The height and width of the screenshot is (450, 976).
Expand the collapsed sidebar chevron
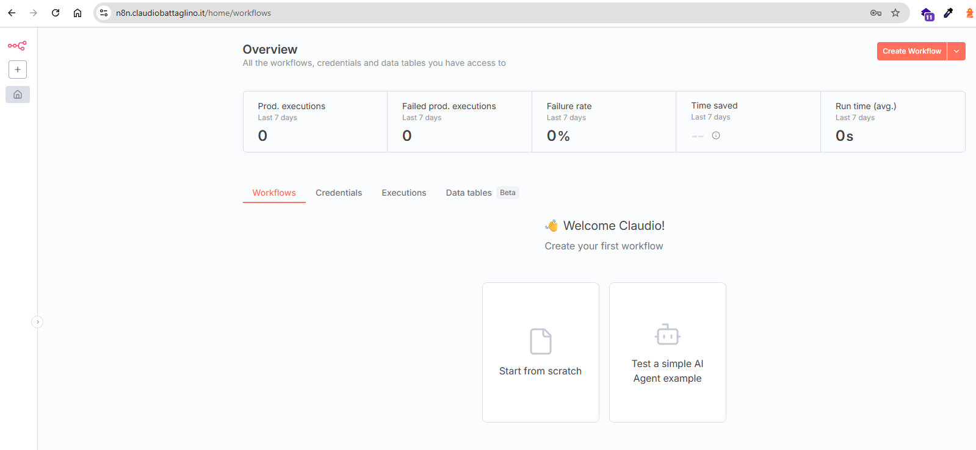click(37, 322)
